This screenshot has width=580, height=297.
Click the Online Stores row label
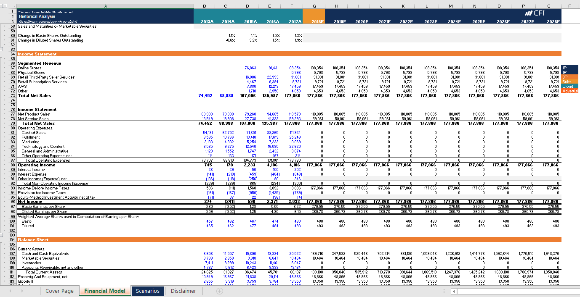pyautogui.click(x=29, y=68)
